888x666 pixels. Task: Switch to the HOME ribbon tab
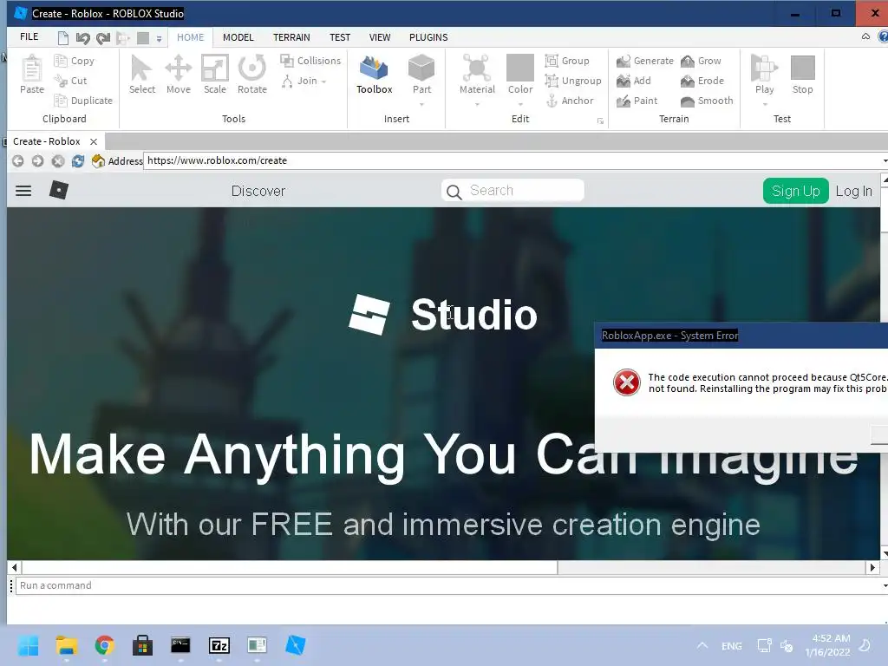coord(190,37)
